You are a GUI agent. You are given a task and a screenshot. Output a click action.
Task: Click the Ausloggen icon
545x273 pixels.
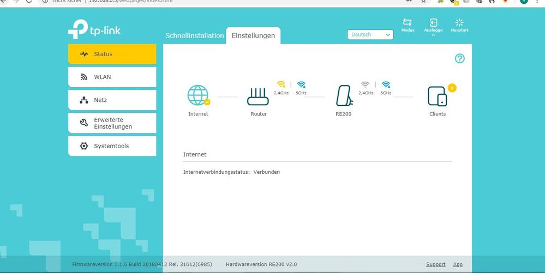433,23
